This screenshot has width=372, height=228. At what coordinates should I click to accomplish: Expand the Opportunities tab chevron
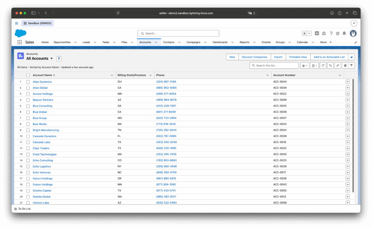tap(76, 42)
